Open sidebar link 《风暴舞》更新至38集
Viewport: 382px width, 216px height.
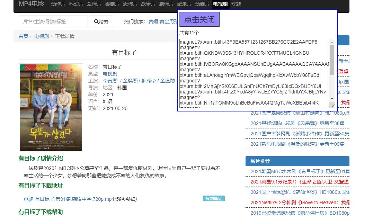(297, 123)
